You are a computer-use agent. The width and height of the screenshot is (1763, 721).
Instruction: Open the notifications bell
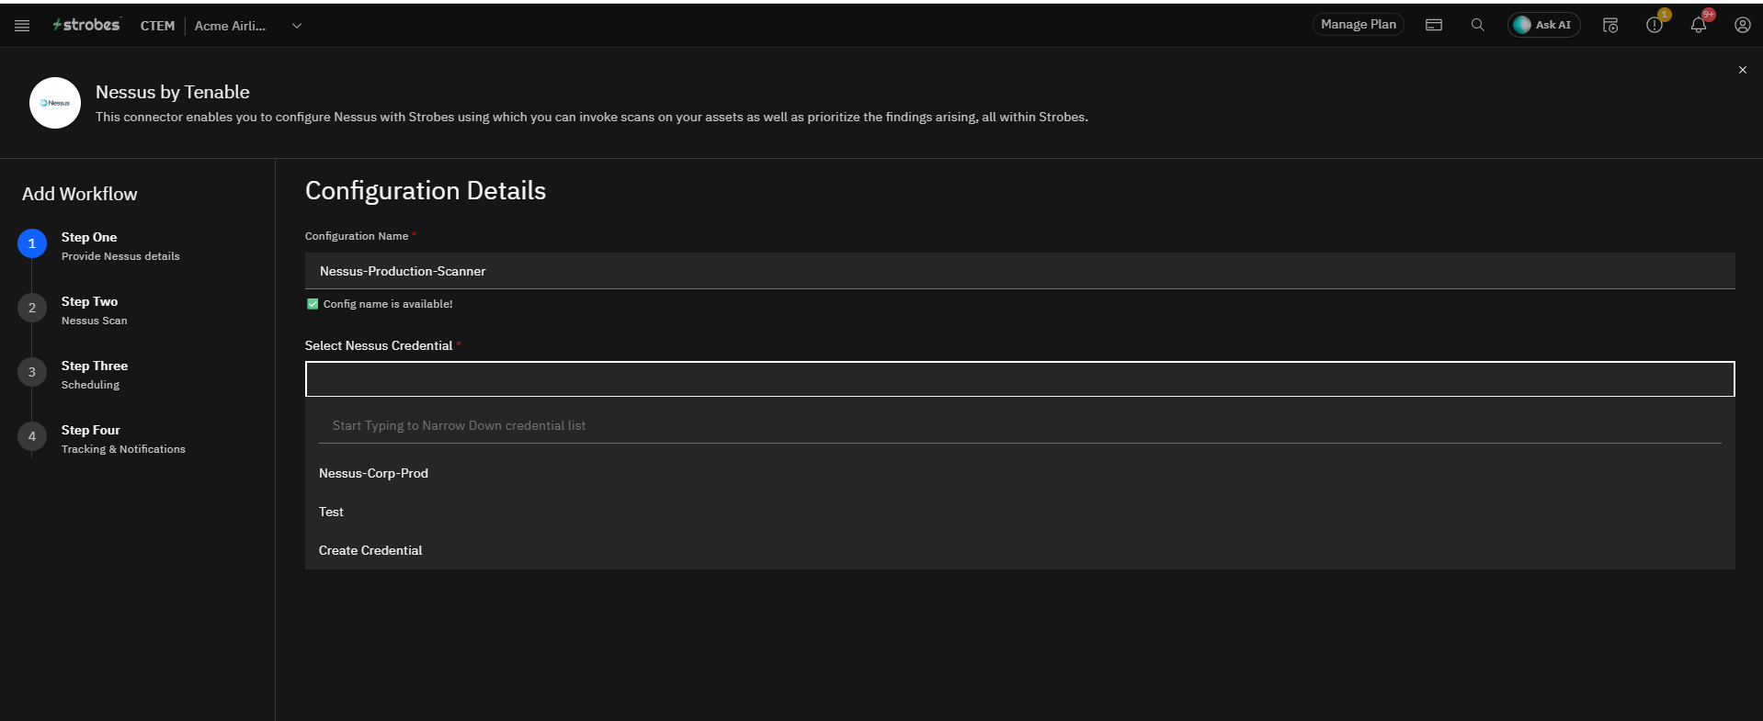pyautogui.click(x=1699, y=25)
